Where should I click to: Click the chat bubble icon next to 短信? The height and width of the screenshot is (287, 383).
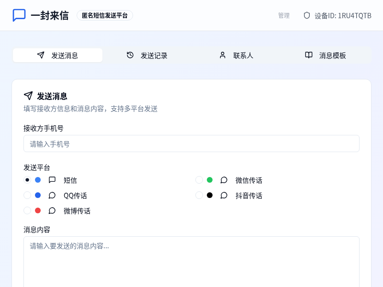tap(52, 180)
